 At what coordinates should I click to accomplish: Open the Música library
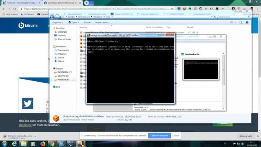point(61,58)
